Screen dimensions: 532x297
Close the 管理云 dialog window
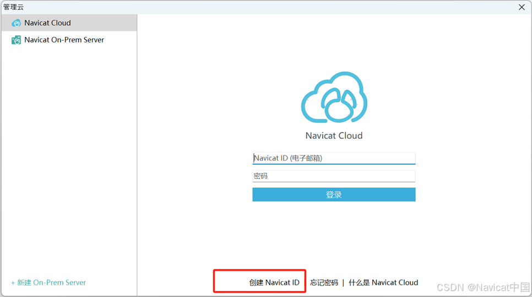[522, 7]
